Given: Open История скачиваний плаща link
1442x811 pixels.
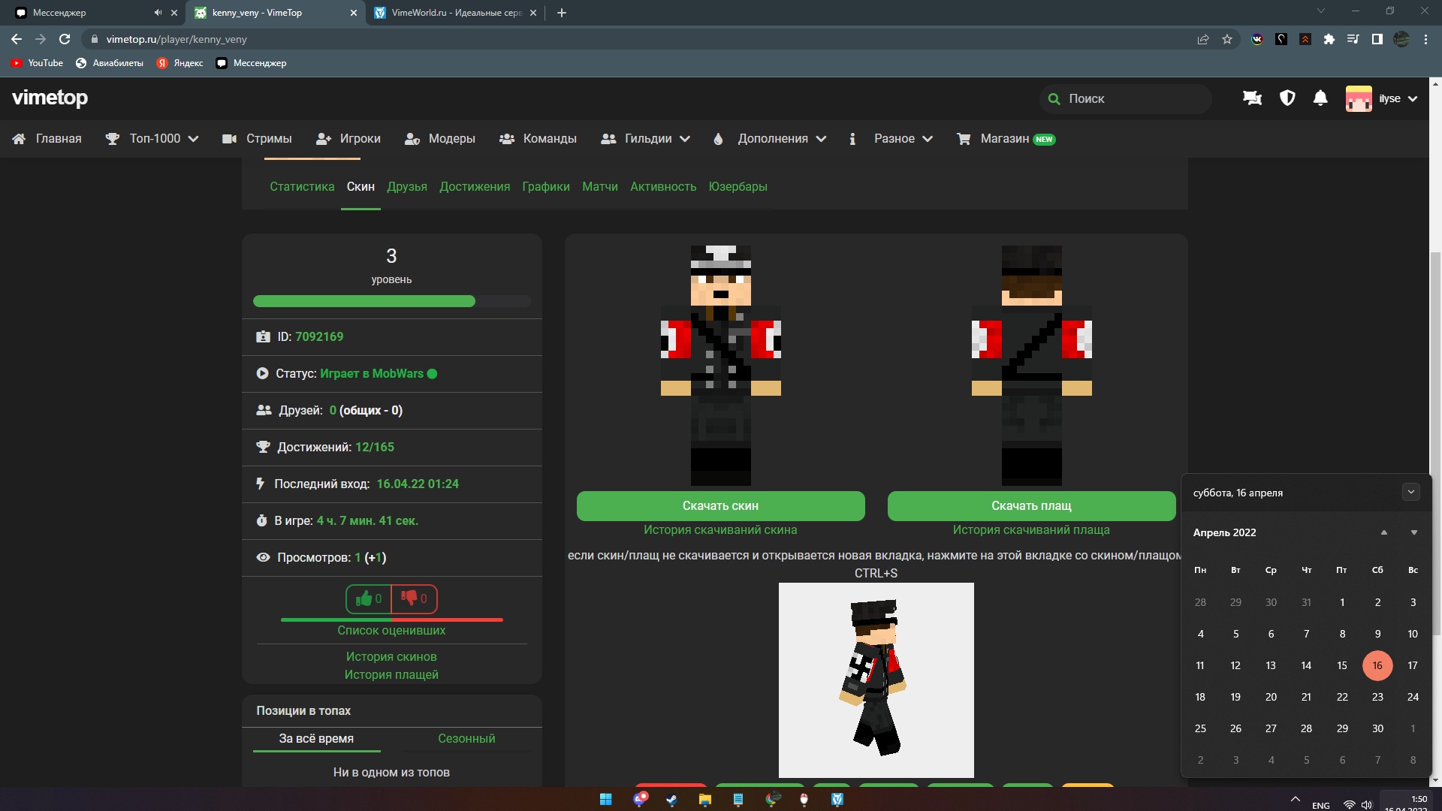Looking at the screenshot, I should click(x=1031, y=530).
